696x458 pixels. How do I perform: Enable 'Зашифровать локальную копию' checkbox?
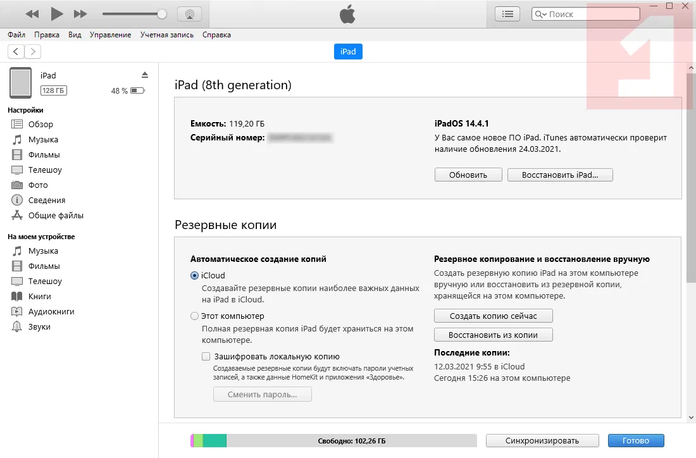[x=206, y=356]
